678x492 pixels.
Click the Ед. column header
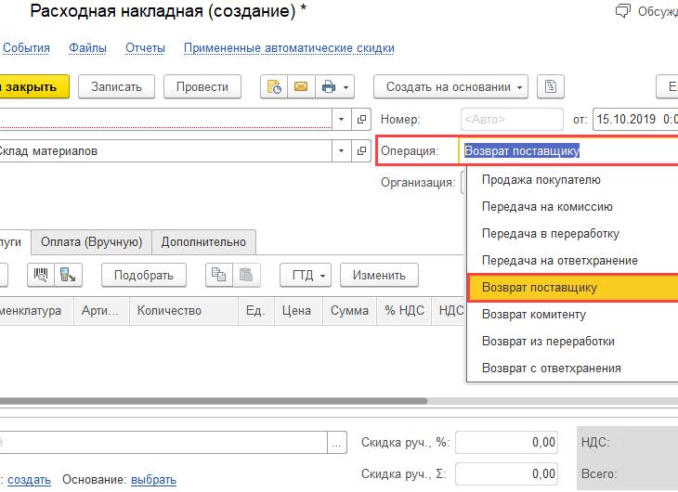(x=256, y=311)
